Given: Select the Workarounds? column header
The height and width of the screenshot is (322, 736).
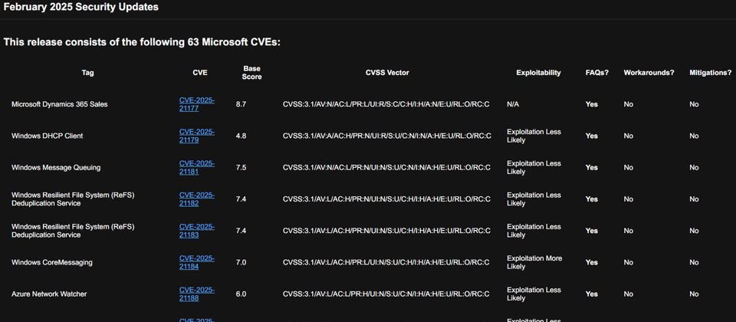Looking at the screenshot, I should [x=649, y=73].
